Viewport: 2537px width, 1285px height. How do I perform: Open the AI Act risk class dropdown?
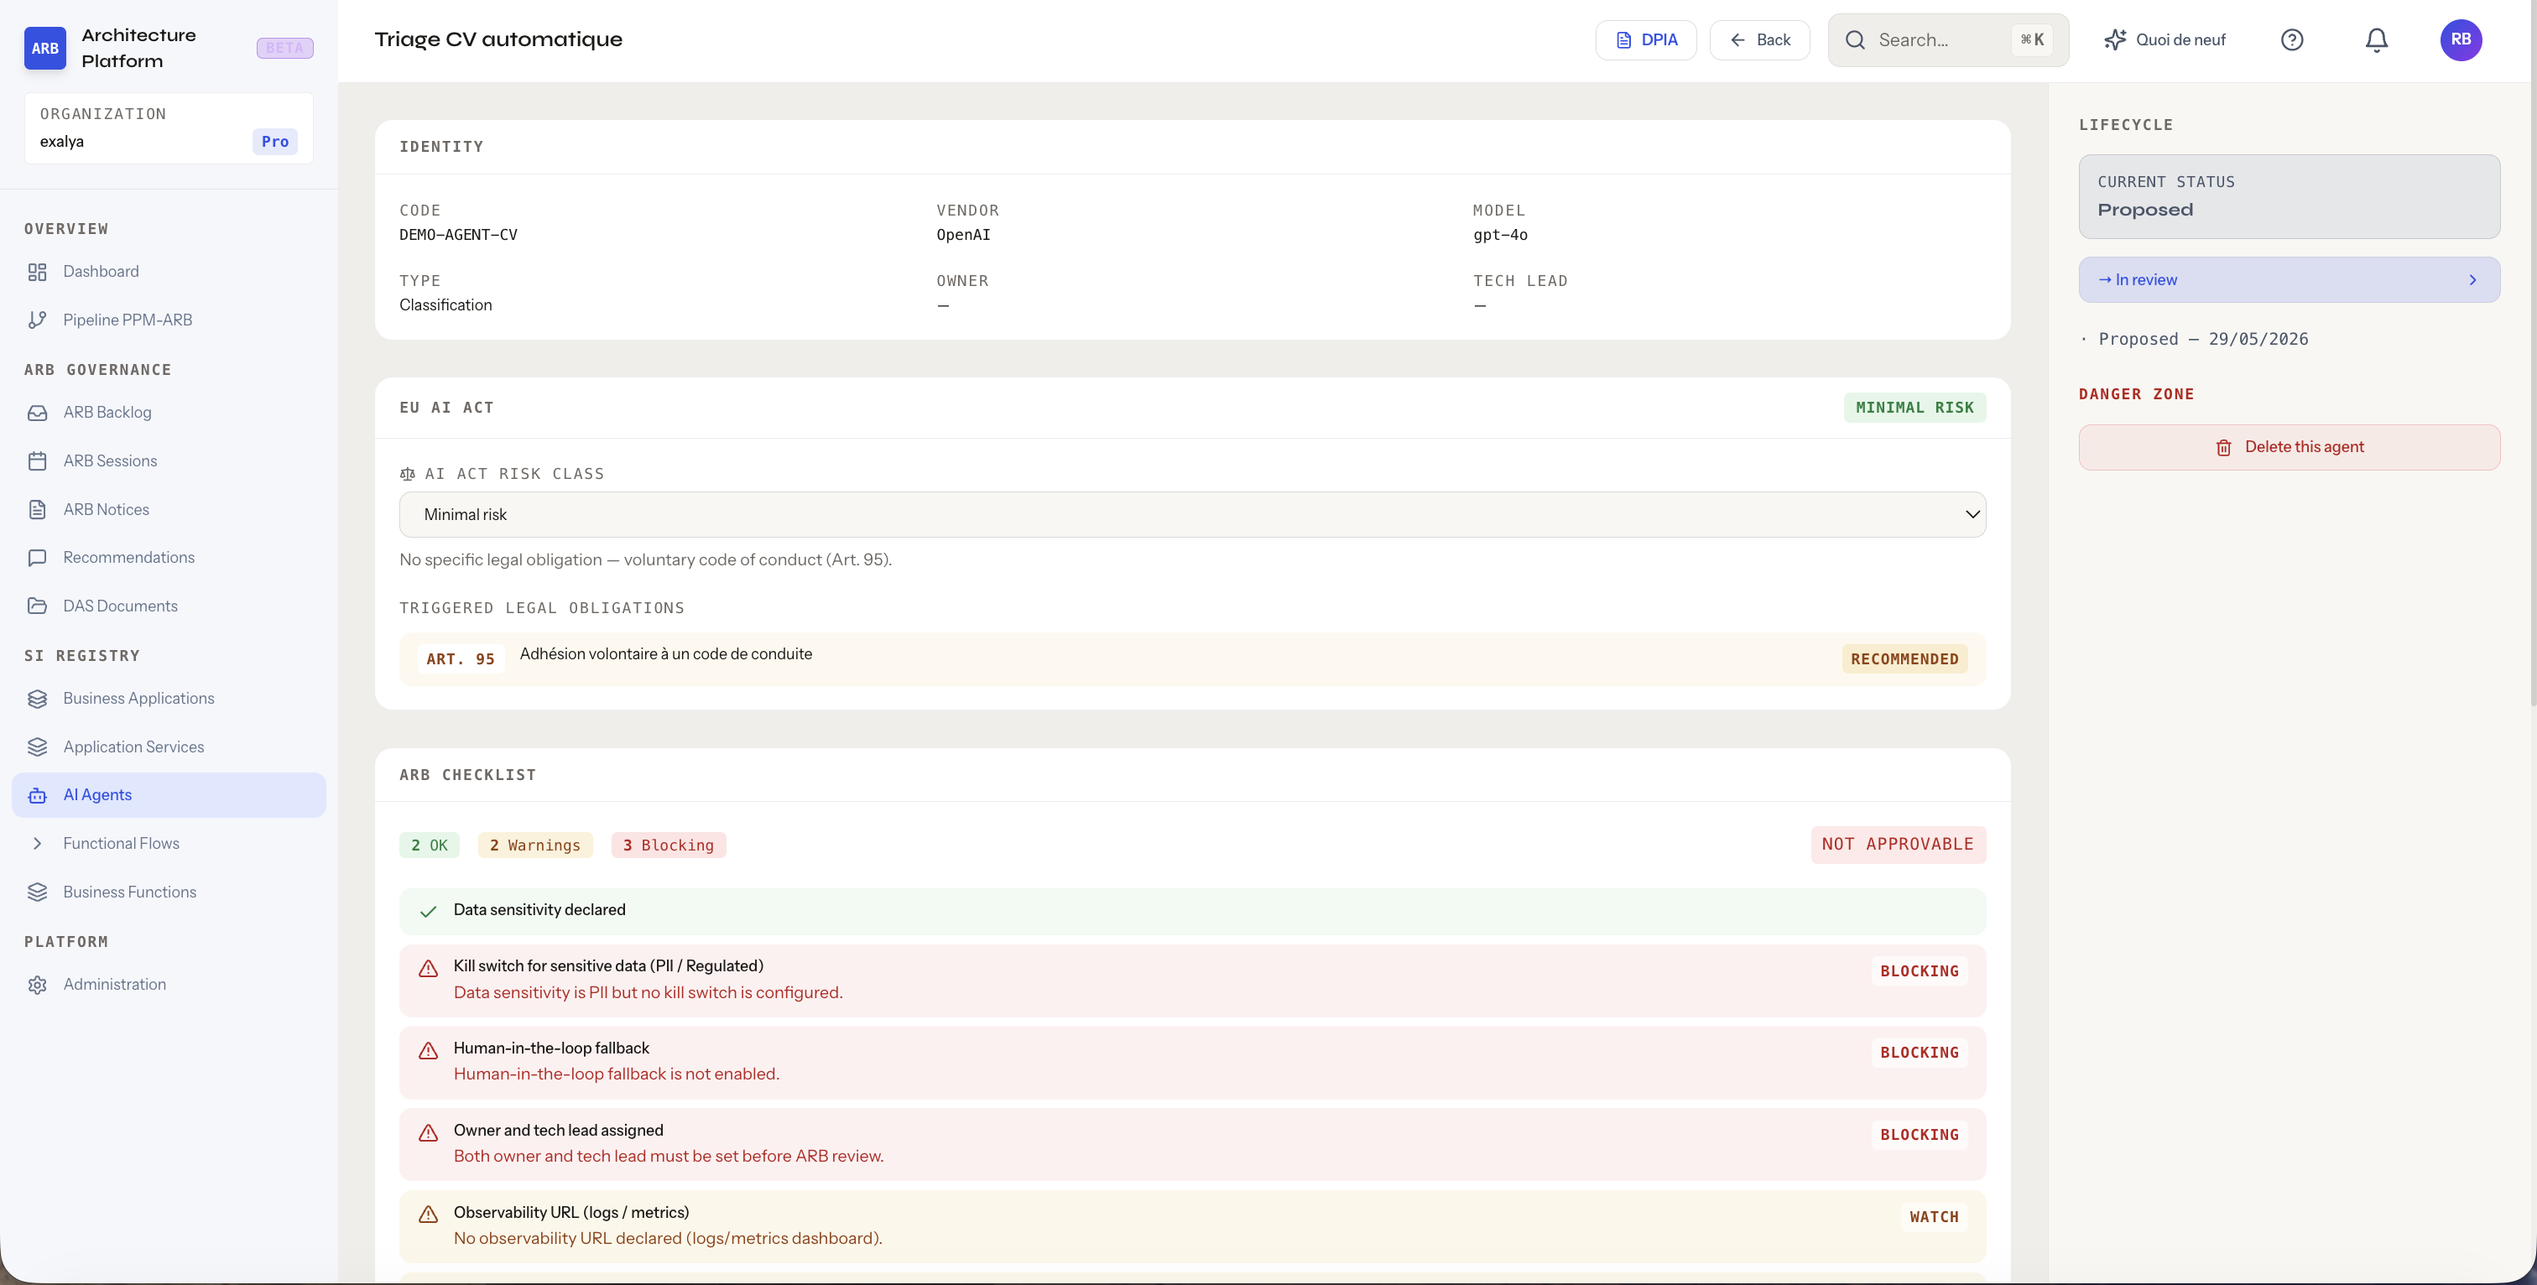tap(1191, 514)
